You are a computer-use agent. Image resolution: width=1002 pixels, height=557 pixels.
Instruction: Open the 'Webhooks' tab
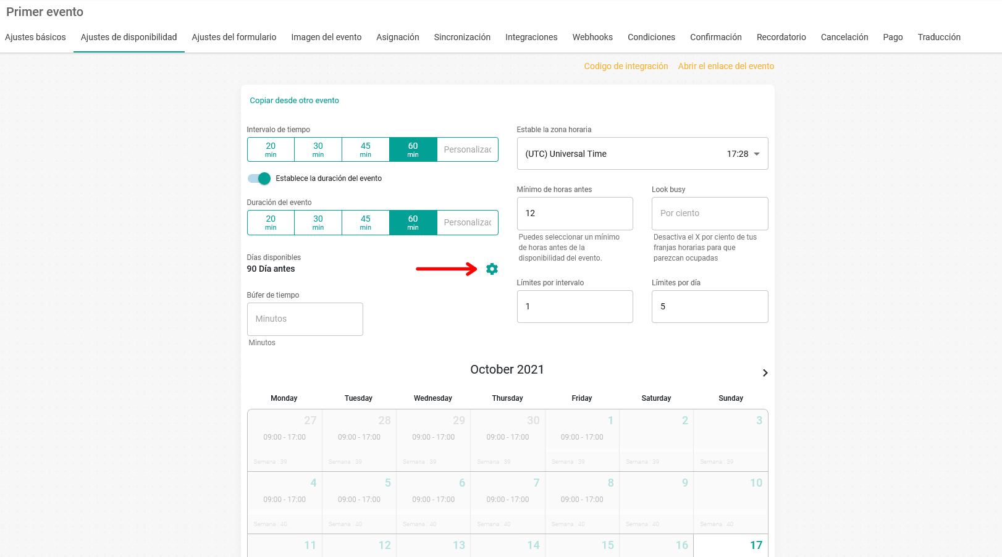[592, 37]
